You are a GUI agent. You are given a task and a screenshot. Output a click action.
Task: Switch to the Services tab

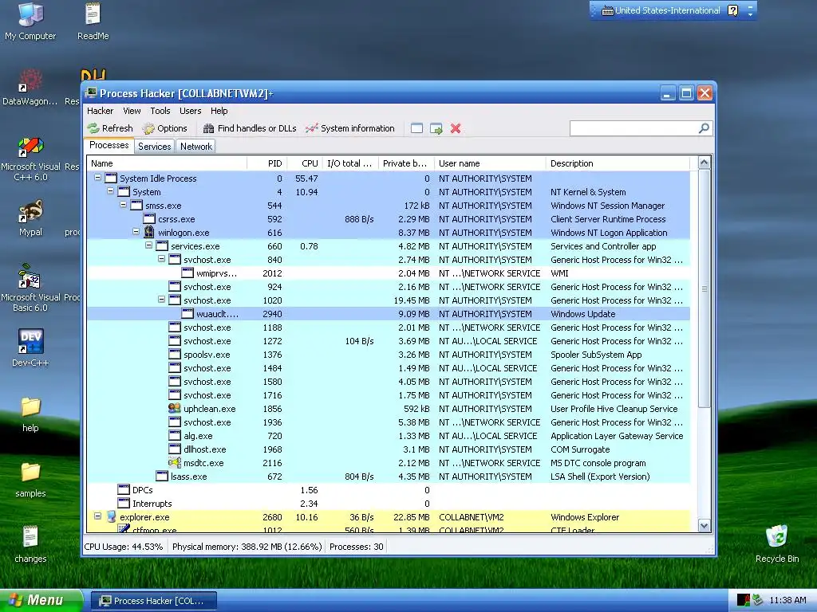[x=154, y=147]
